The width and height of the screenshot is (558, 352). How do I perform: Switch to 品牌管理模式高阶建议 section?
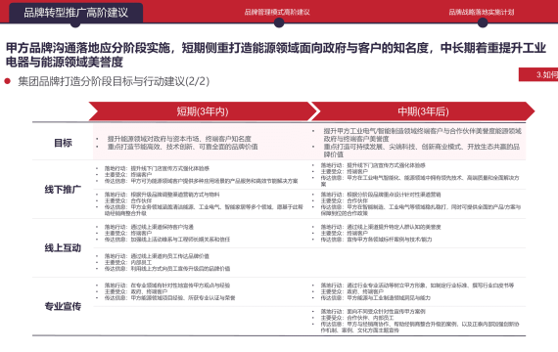coord(277,12)
